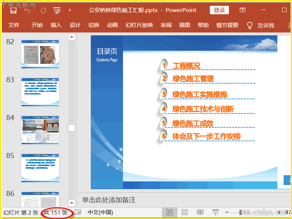Click number 2 bullet icon on slide
The width and height of the screenshot is (292, 219).
tap(164, 78)
